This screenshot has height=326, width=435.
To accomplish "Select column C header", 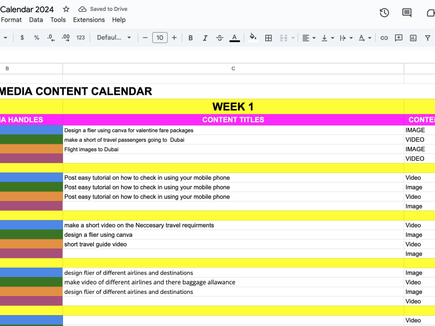I will pos(233,69).
